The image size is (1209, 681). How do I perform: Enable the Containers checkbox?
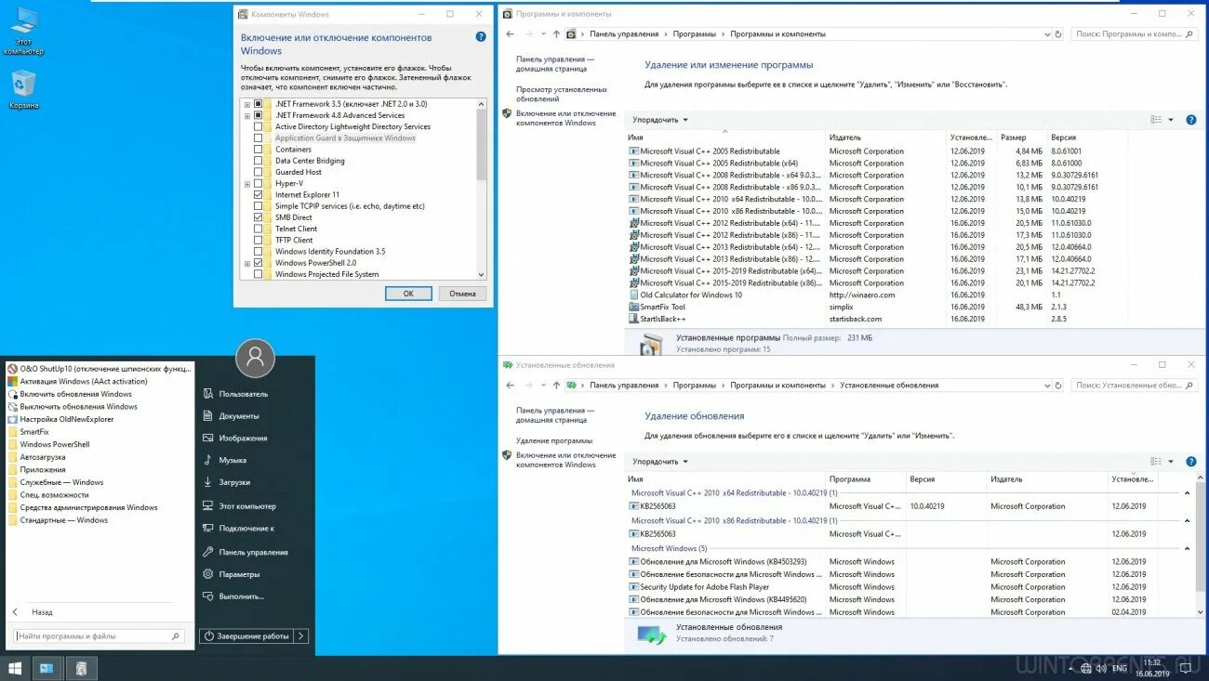tap(259, 150)
